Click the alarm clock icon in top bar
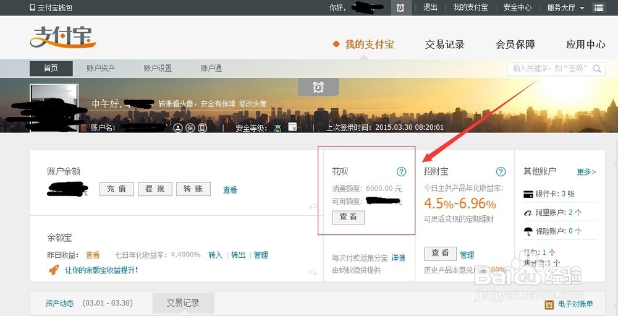The height and width of the screenshot is (316, 618). pos(400,8)
